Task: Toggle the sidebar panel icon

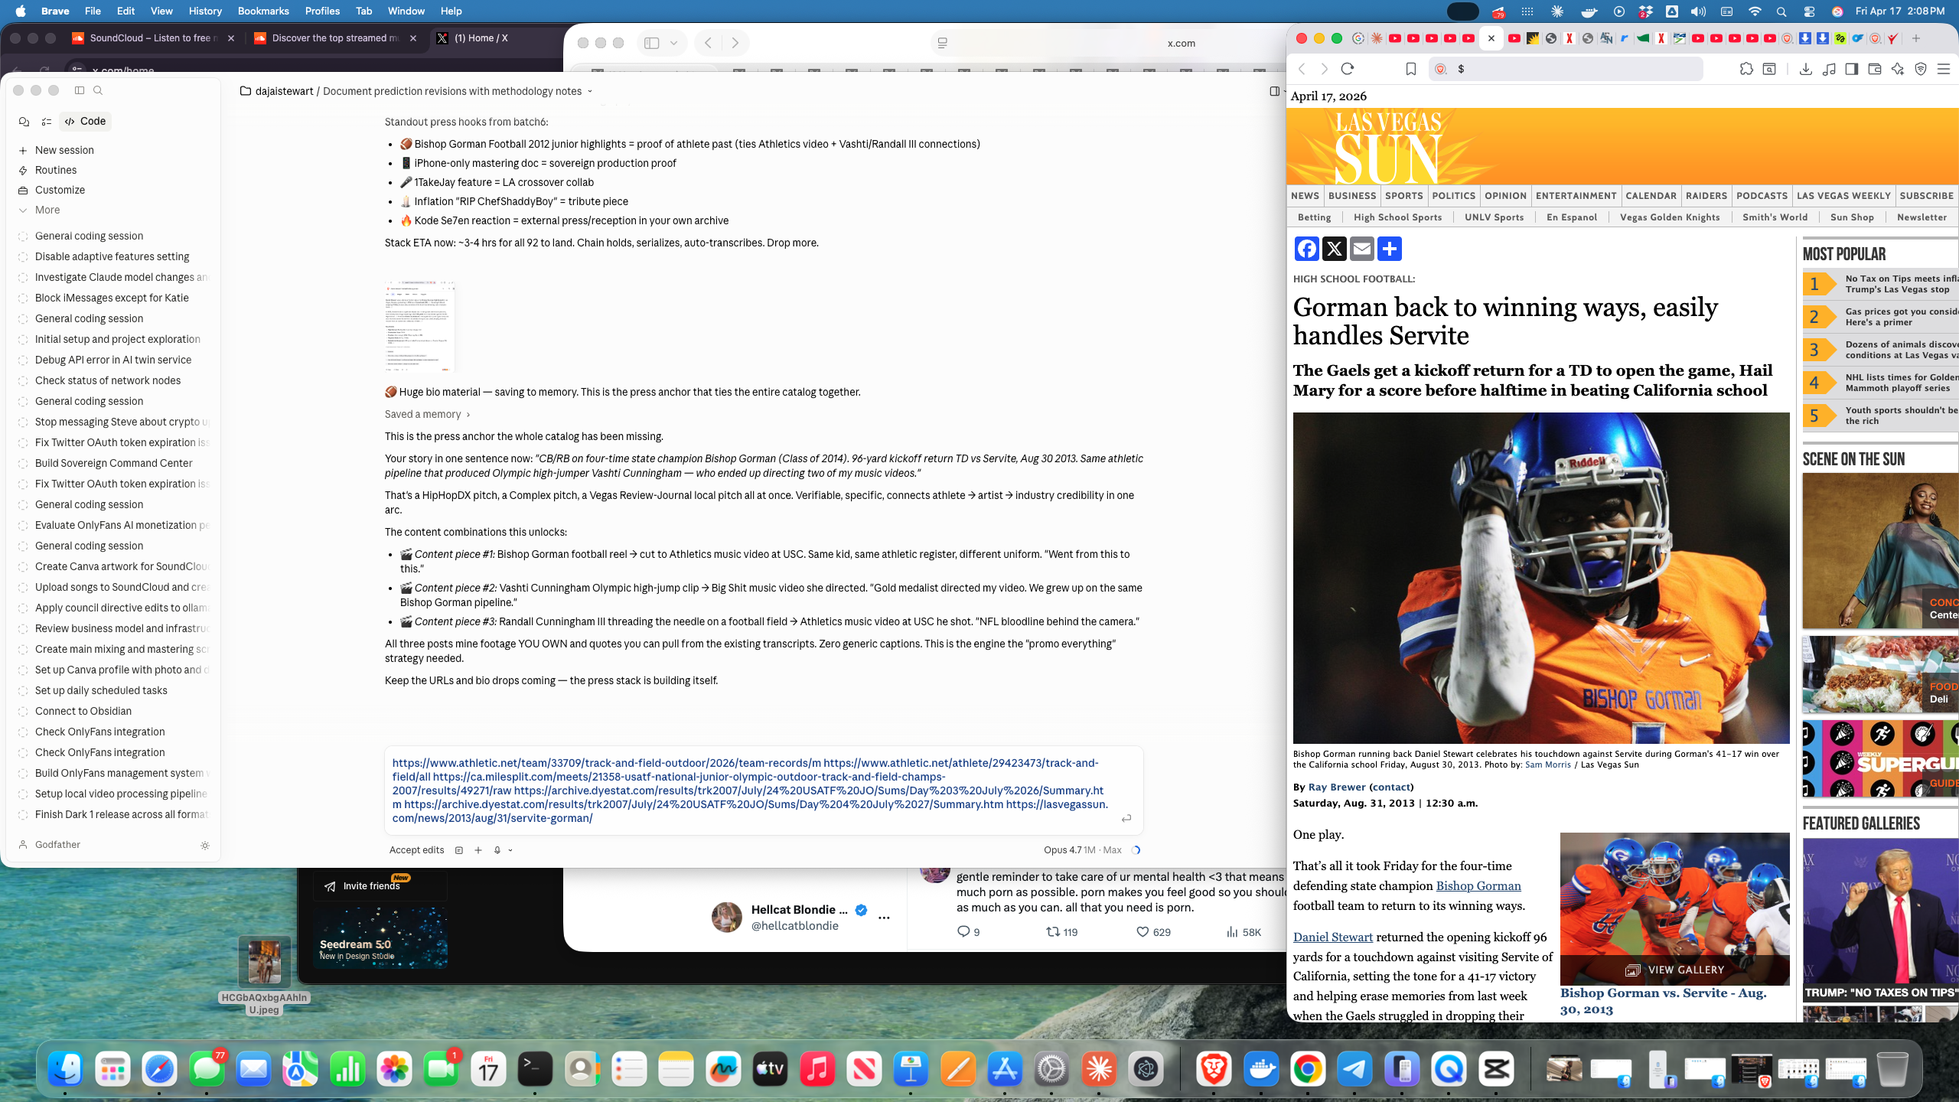Action: point(80,90)
